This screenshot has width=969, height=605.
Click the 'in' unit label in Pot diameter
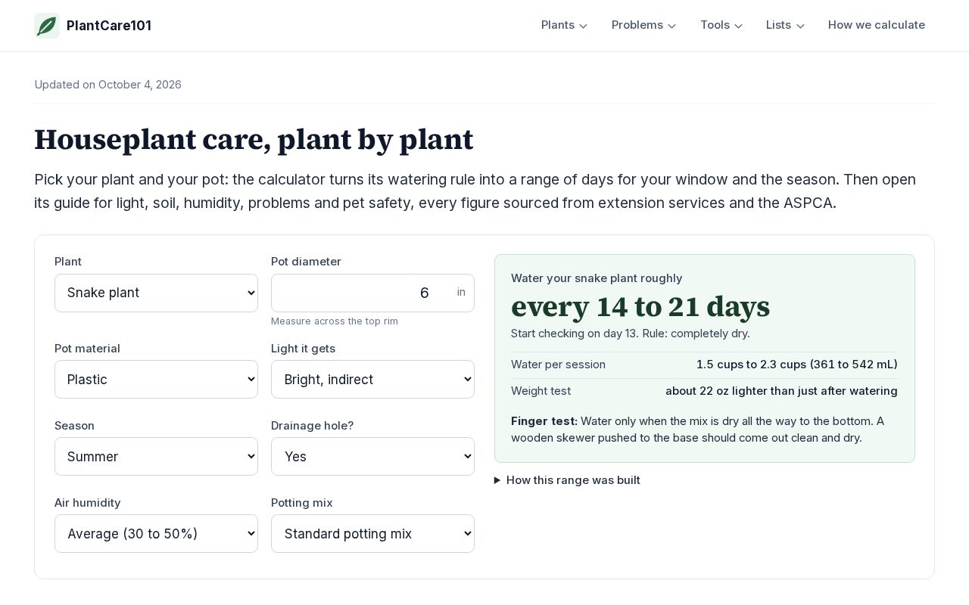[461, 292]
